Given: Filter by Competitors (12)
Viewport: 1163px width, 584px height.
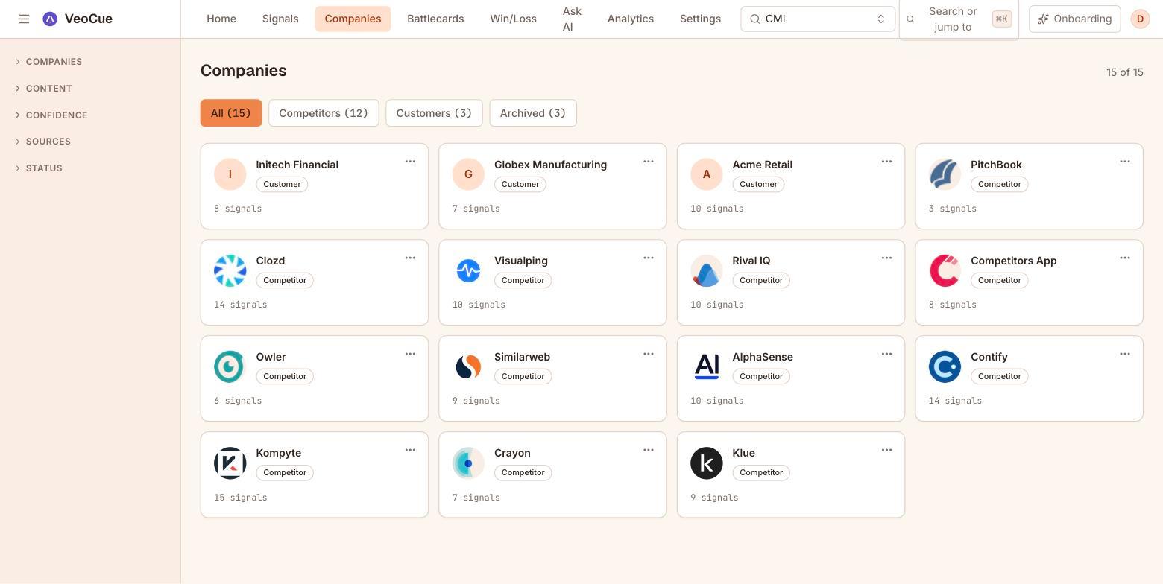Looking at the screenshot, I should (324, 113).
